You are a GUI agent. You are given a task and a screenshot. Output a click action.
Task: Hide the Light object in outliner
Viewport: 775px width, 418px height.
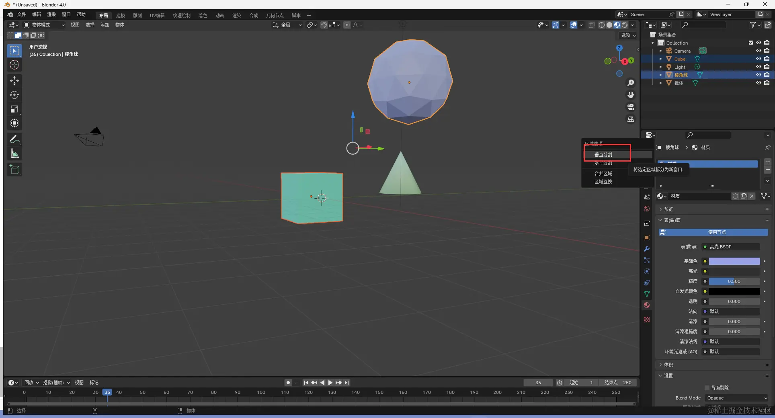[x=759, y=67]
